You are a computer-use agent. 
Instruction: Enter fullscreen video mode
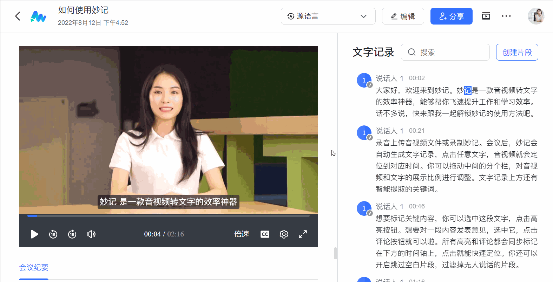pyautogui.click(x=303, y=234)
